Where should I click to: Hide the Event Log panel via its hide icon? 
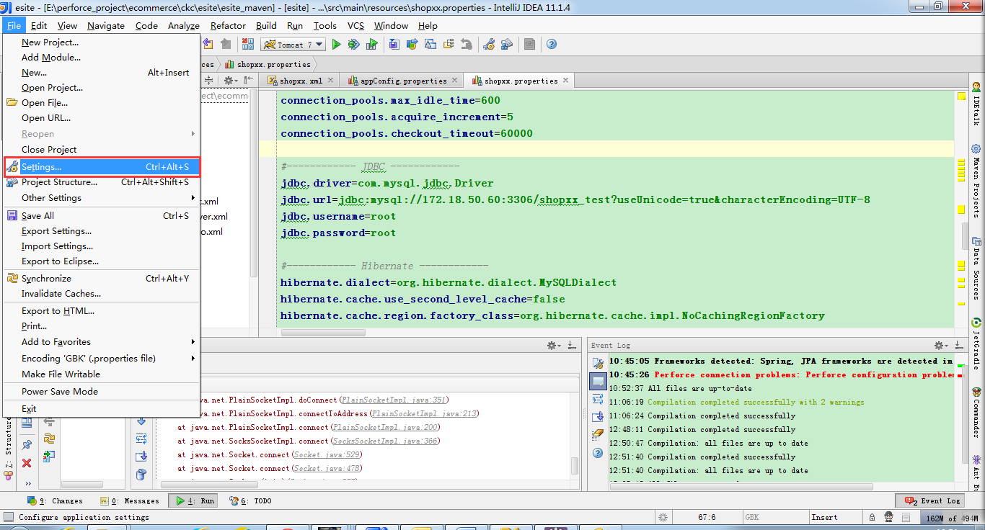pos(958,346)
